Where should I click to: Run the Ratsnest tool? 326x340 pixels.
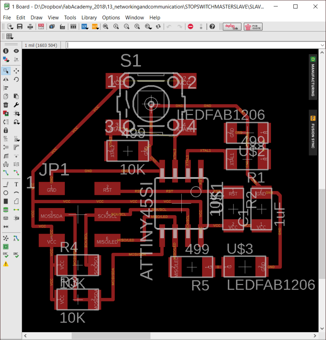coord(6,238)
